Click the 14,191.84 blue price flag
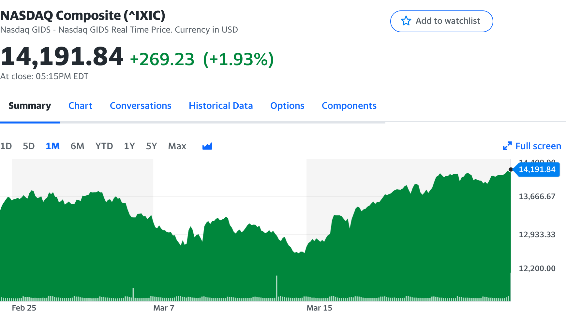This screenshot has width=566, height=320. coord(537,169)
